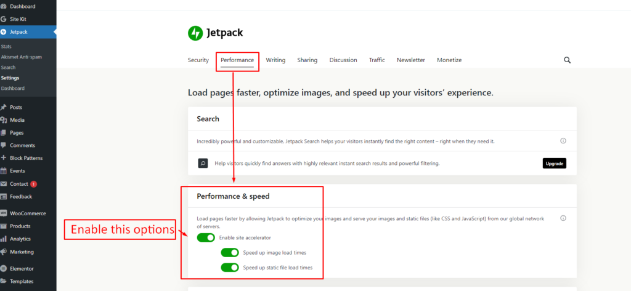Click the Products box icon

pos(3,226)
